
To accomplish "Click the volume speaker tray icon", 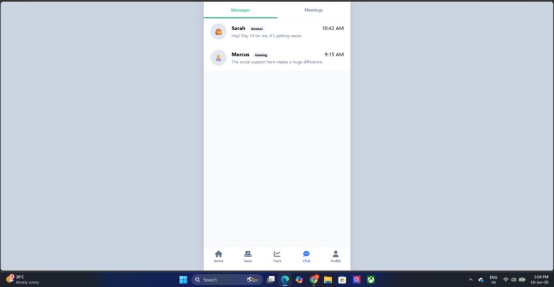I will coord(513,279).
